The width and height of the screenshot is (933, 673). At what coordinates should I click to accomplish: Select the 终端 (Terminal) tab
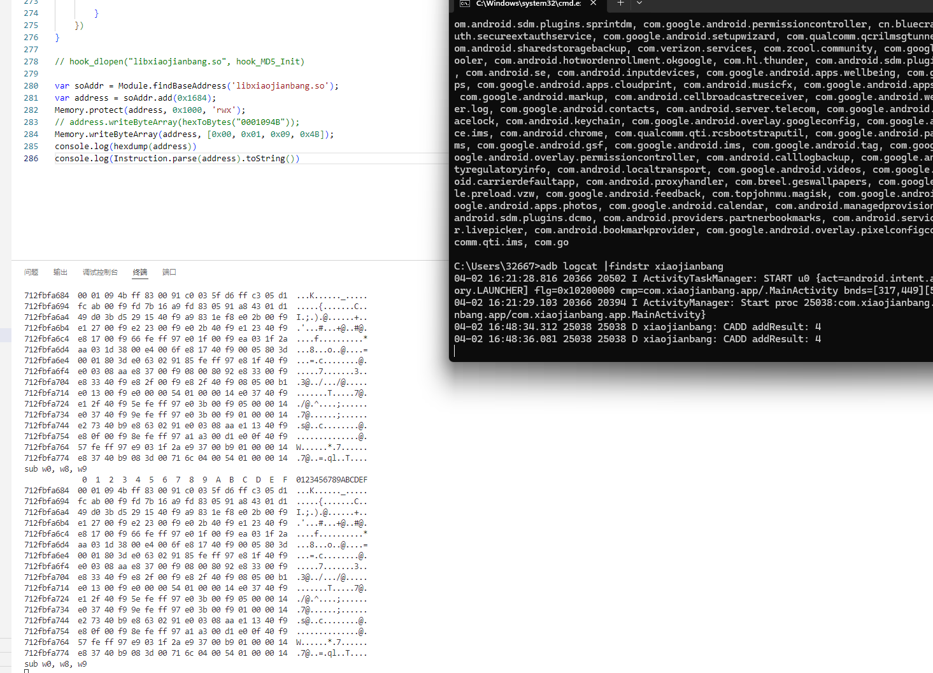point(140,272)
